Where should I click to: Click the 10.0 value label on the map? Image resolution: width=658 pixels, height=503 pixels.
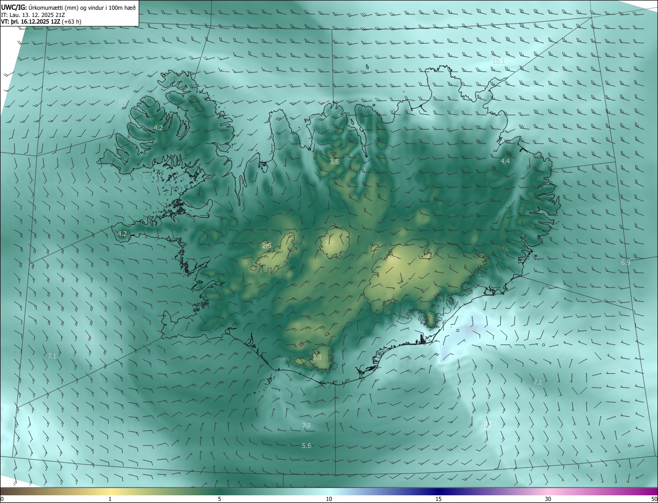pos(488,426)
